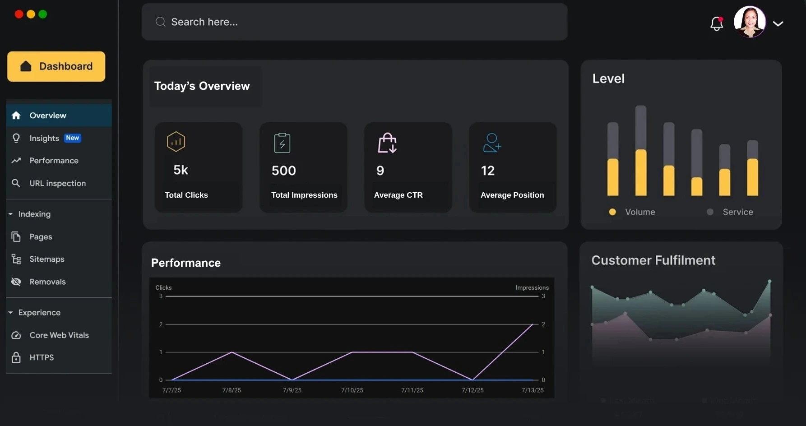Open the Sitemaps icon

[x=16, y=259]
